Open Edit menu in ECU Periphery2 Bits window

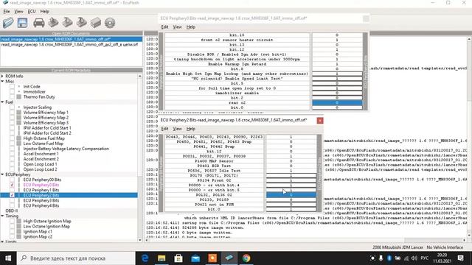[x=164, y=129]
